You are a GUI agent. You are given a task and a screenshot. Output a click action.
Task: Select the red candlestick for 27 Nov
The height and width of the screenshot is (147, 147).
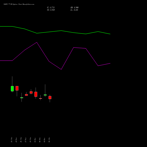(26, 95)
